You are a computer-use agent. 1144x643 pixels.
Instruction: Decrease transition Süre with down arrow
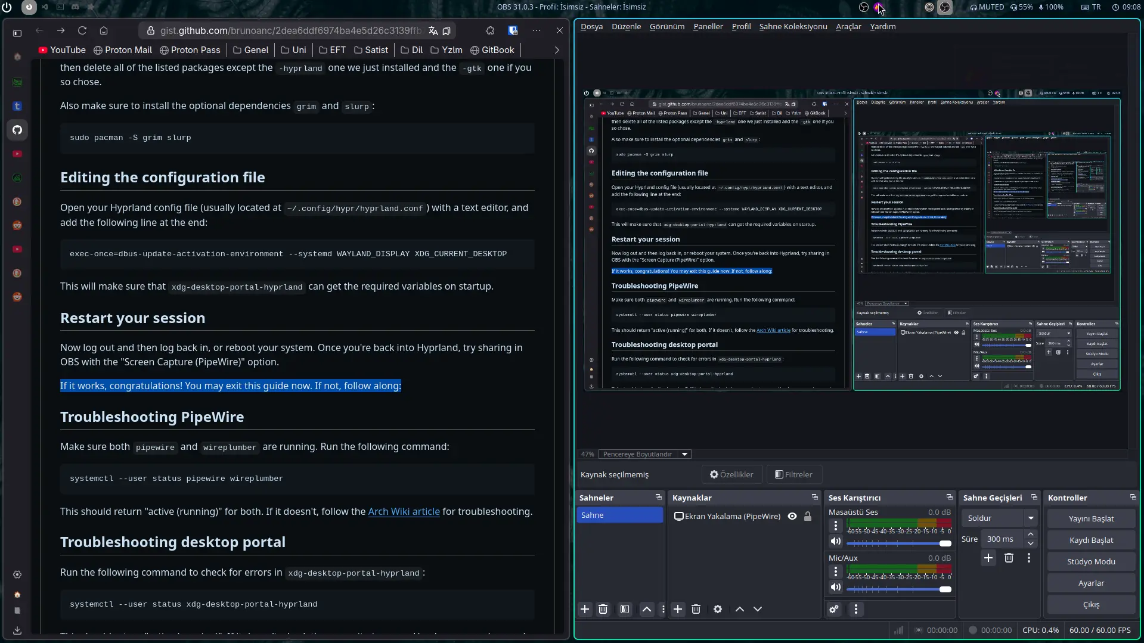pos(1031,543)
